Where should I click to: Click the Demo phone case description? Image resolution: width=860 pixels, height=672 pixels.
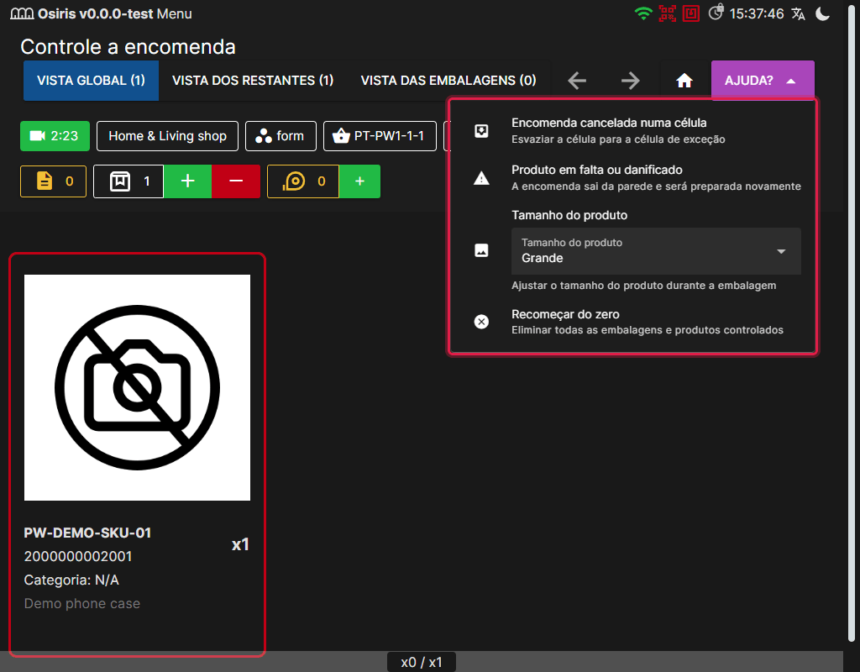pyautogui.click(x=82, y=603)
